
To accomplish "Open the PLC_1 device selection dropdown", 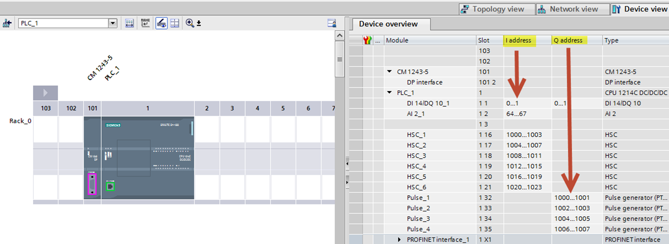I will click(x=113, y=23).
